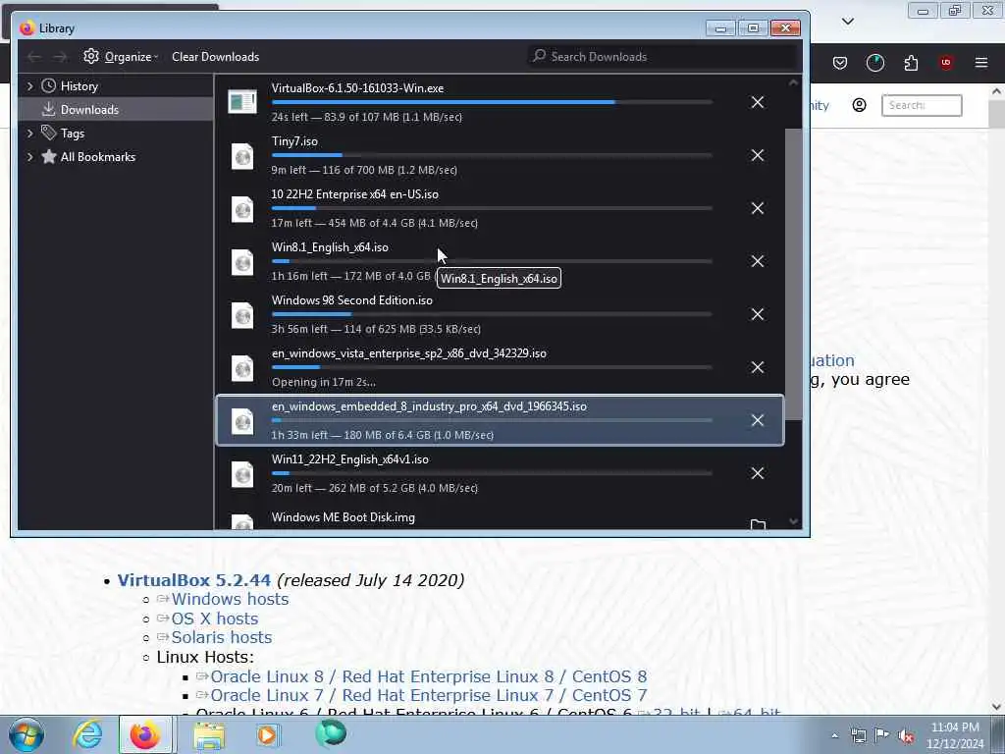This screenshot has width=1005, height=754.
Task: Open the Solaris hosts download link
Action: tap(221, 638)
